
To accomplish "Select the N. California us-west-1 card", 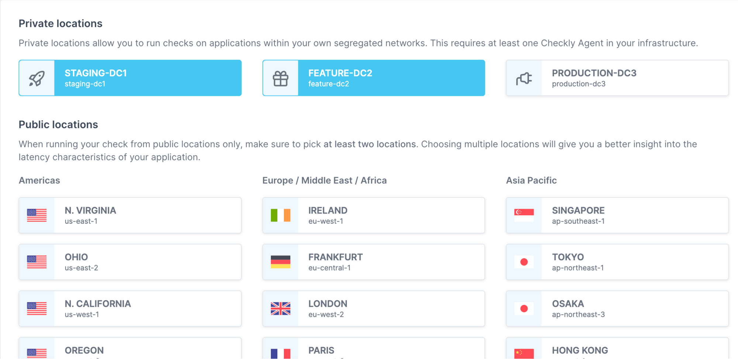I will (x=148, y=309).
